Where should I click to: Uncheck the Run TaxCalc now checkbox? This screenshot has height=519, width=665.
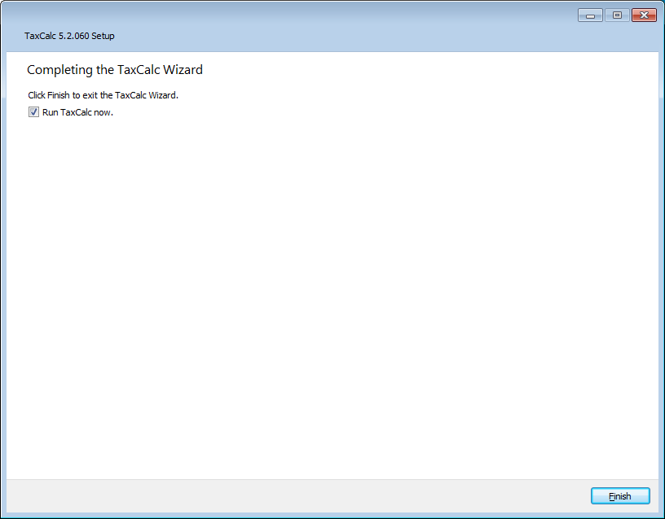(33, 112)
